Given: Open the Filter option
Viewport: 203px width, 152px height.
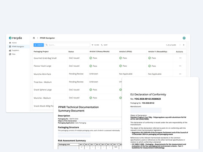Looking at the screenshot, I should coord(95,45).
